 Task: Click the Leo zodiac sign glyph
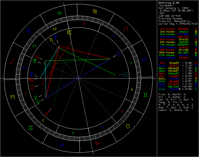coord(126,29)
